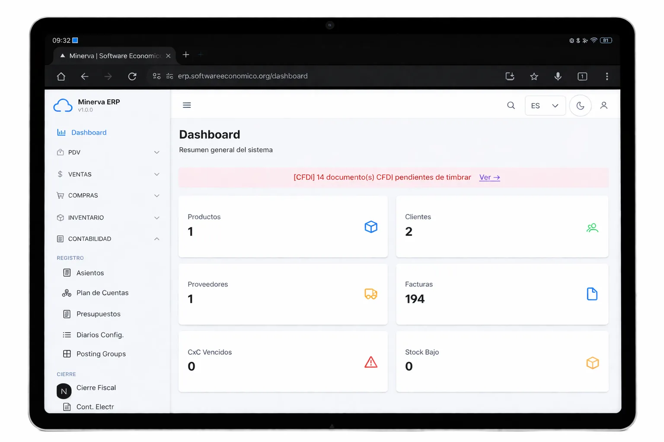Open the Asientos sidebar link
664x442 pixels.
pos(90,273)
